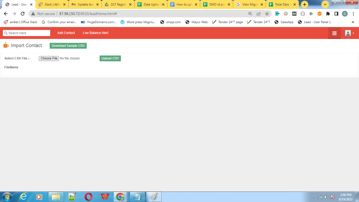
Task: Open the apps grid menu icon
Action: coord(334,33)
